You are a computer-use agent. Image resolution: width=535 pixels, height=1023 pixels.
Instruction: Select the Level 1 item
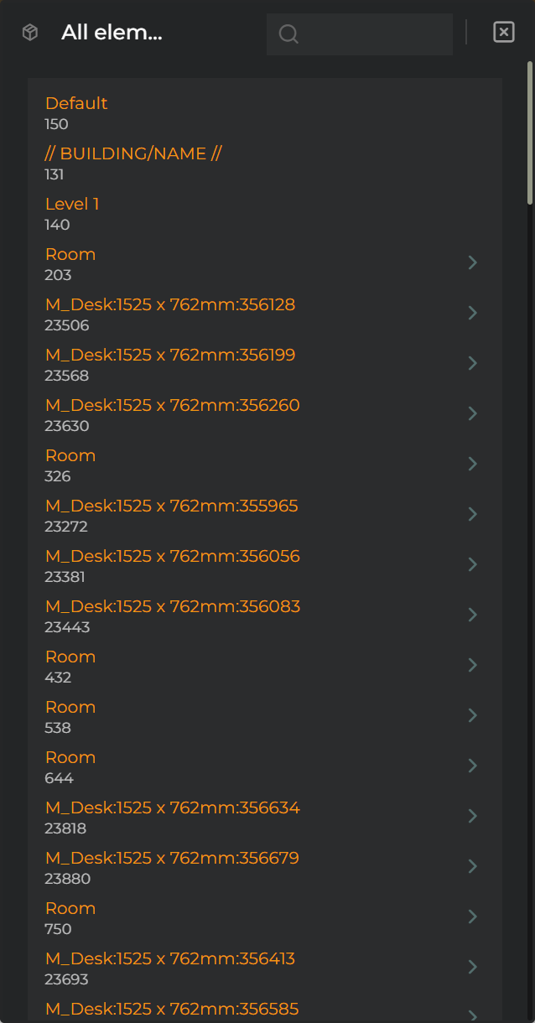[265, 214]
